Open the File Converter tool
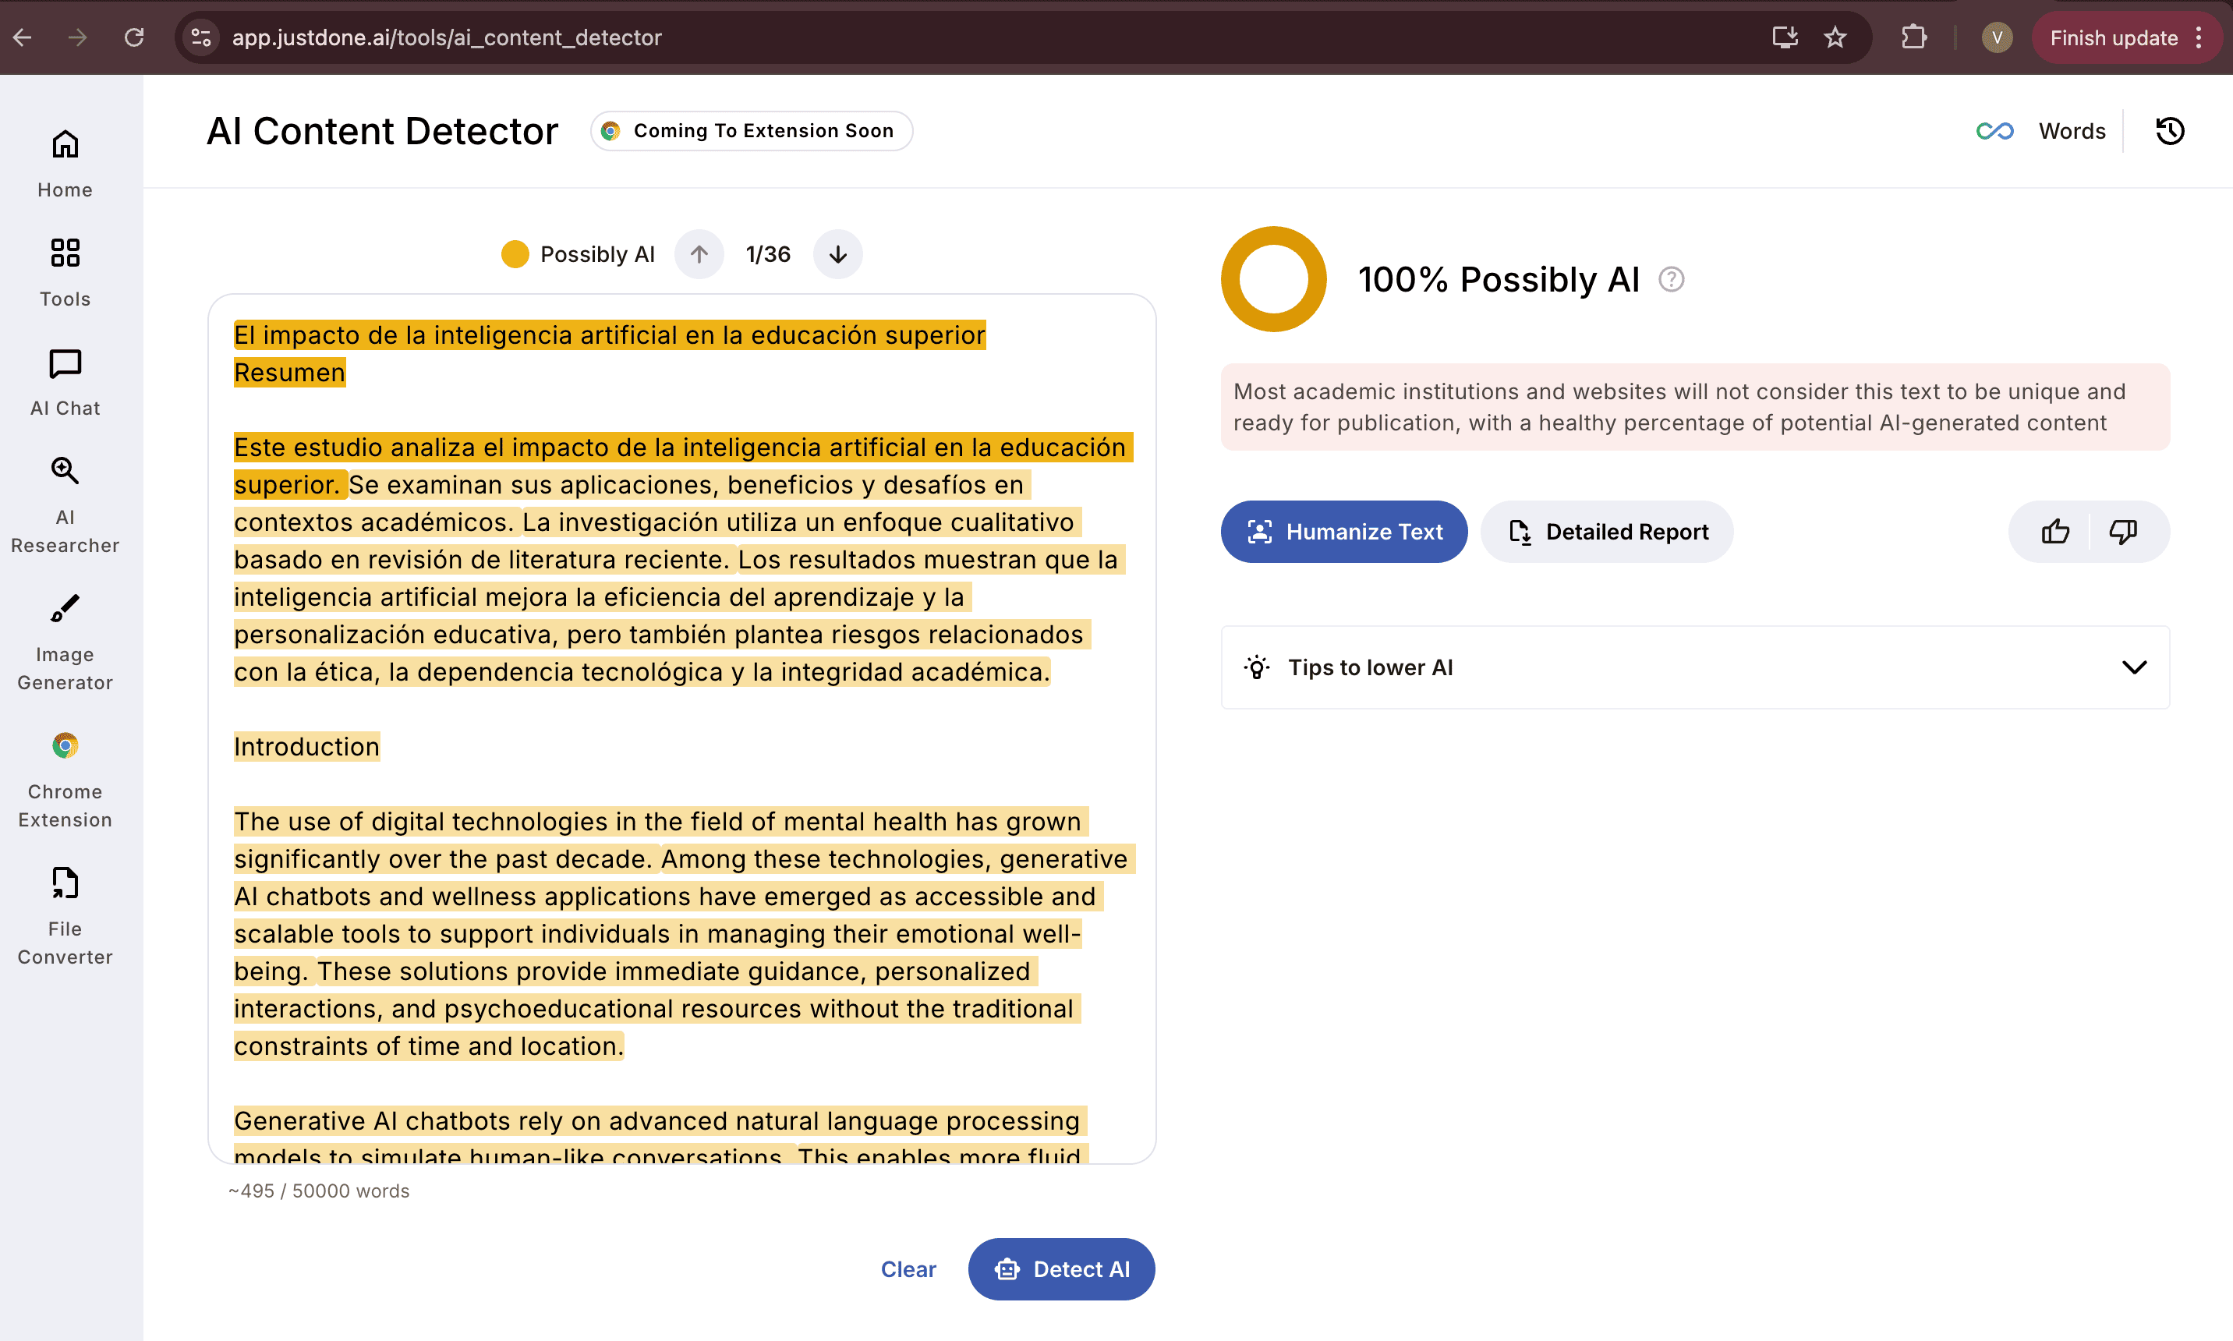 pyautogui.click(x=65, y=915)
